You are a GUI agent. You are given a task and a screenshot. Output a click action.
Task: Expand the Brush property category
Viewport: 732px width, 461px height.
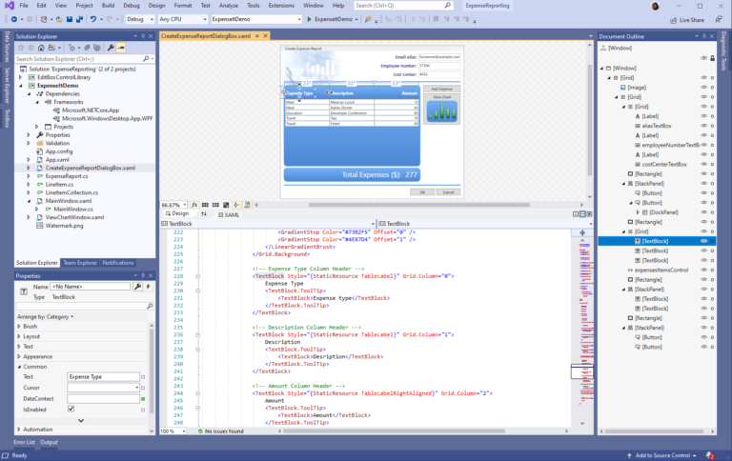pyautogui.click(x=19, y=326)
